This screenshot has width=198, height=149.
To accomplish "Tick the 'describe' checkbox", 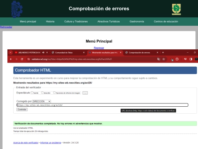I will pos(42,93).
